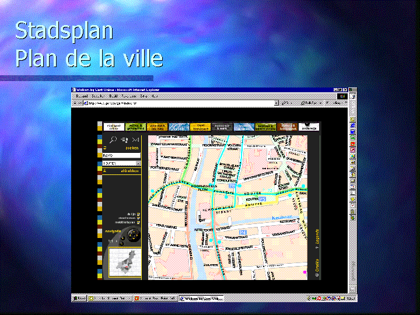The width and height of the screenshot is (420, 315).
Task: Click the Internet Explorer icon in Office shortcut bar
Action: (x=352, y=119)
